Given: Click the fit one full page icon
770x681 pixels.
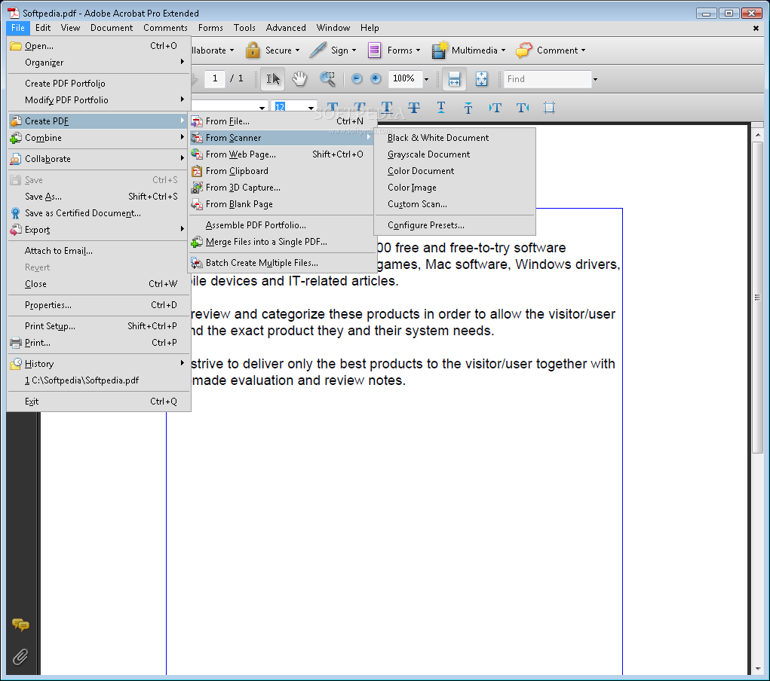Looking at the screenshot, I should (x=481, y=78).
